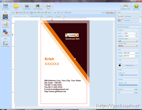Viewport: 142px width, 110px height.
Task: Start a New Project
Action: tap(5, 7)
